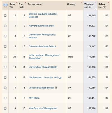Sort by the School name header

pos(35,4)
